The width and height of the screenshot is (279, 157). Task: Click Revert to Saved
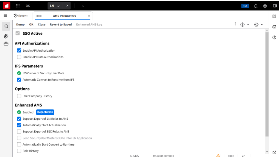[61, 24]
